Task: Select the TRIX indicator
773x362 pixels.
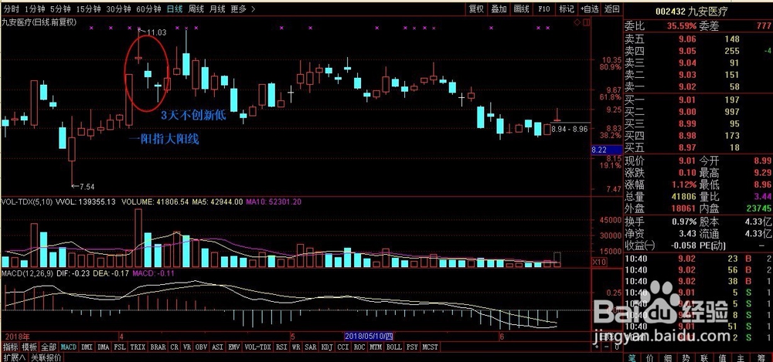Action: tap(138, 347)
